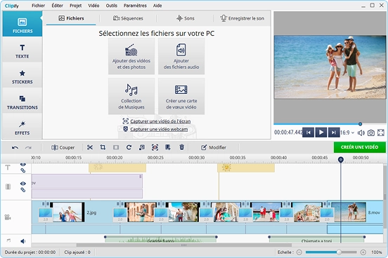Open the Texte sidebar panel

click(22, 51)
